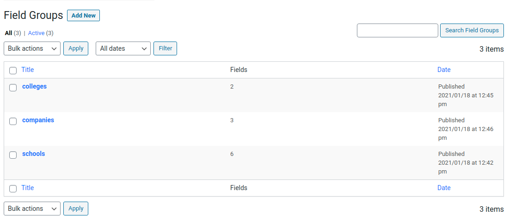The image size is (509, 221).
Task: Tick the colleges row checkbox
Action: 13,88
